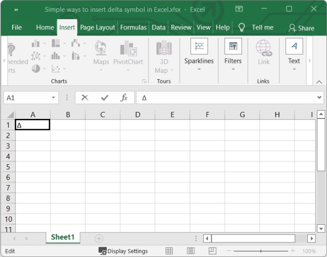Expand the Name Box dropdown
This screenshot has height=257, width=327.
point(53,97)
